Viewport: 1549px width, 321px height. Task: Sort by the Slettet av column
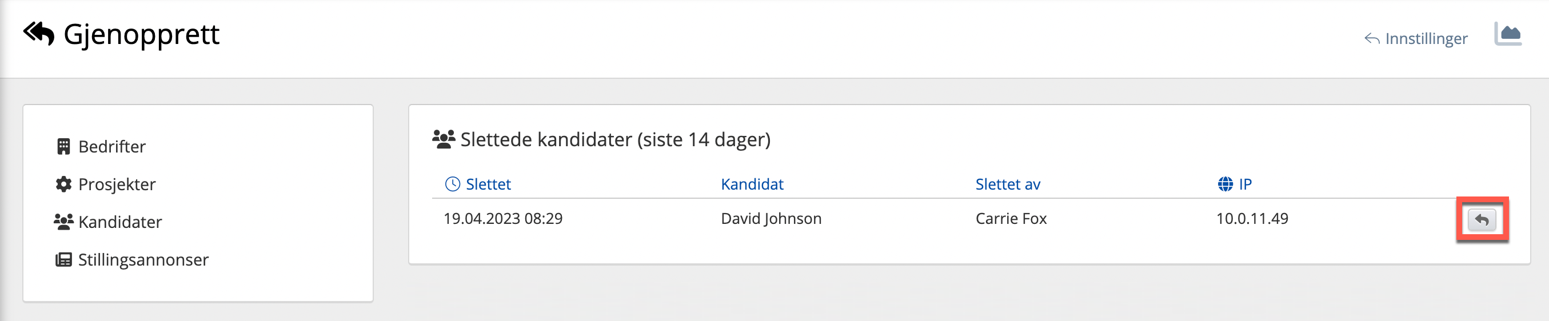pos(1007,184)
